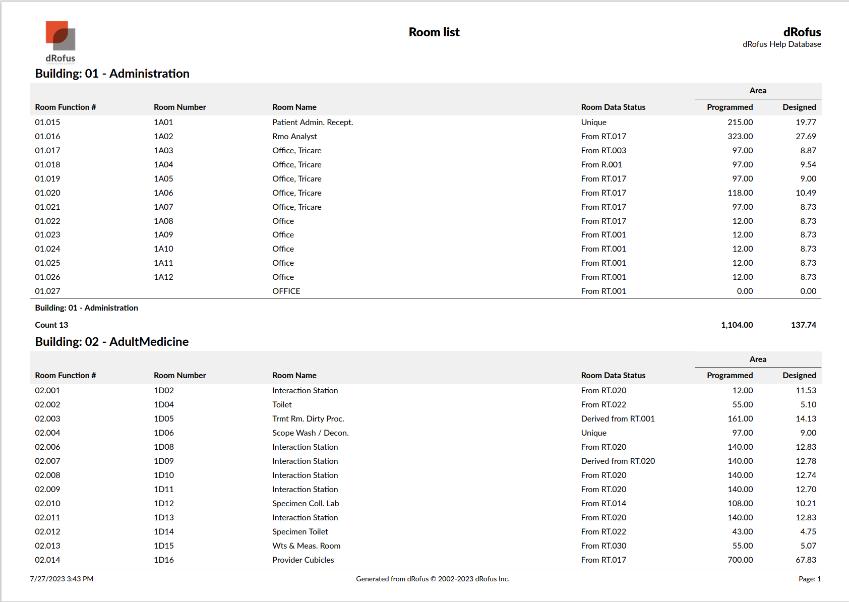
Task: Select the Rmo Analyst row name
Action: tap(294, 136)
